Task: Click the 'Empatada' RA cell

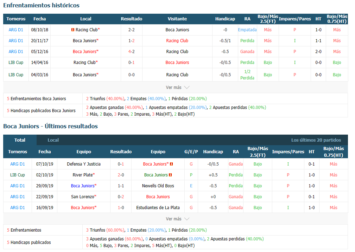Action: click(x=247, y=30)
